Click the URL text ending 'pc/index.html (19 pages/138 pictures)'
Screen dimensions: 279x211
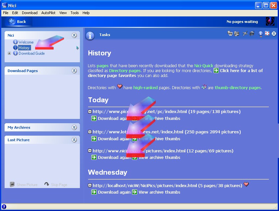[167, 112]
